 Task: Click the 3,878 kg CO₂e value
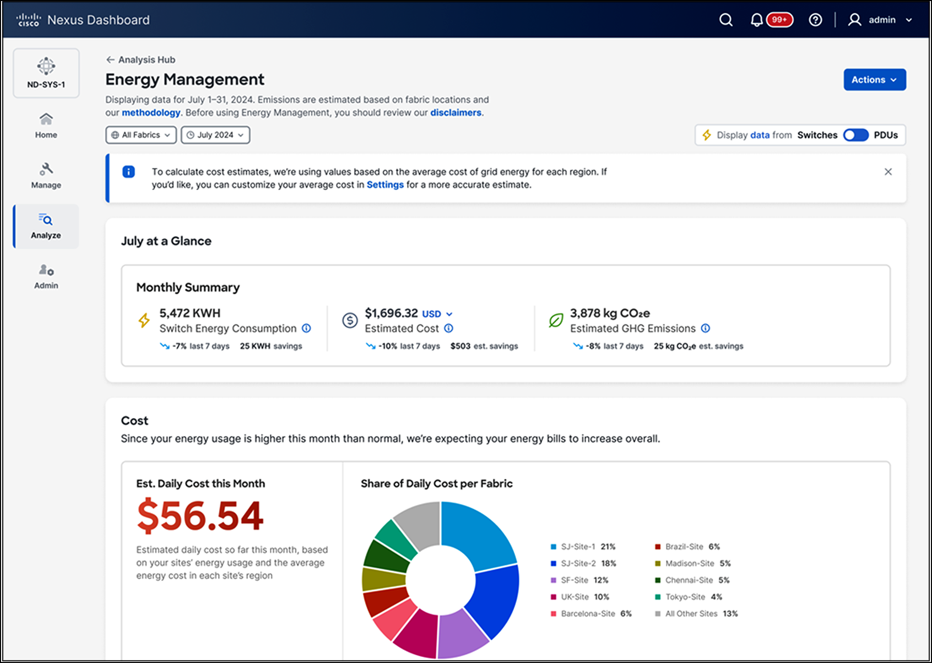610,313
